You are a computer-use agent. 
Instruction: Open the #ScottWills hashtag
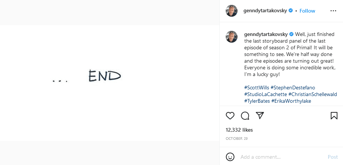tap(257, 88)
